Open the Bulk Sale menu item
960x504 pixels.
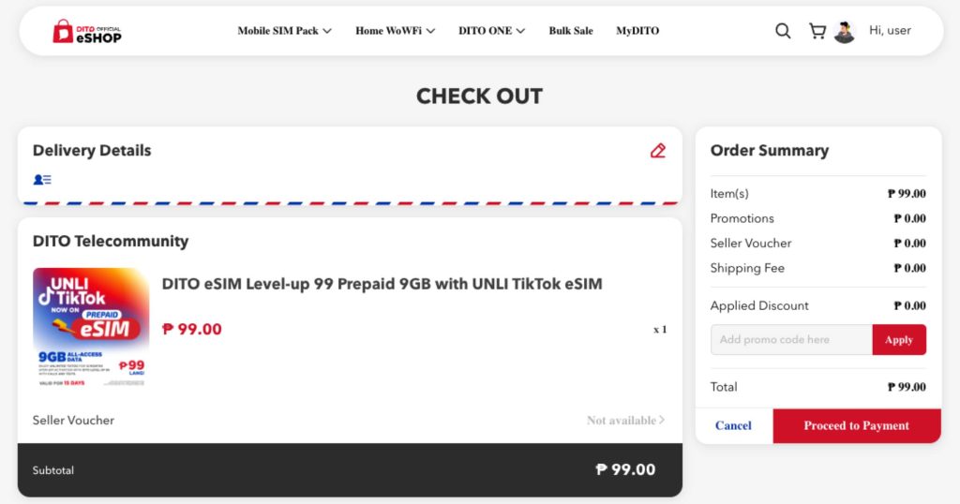click(x=571, y=31)
